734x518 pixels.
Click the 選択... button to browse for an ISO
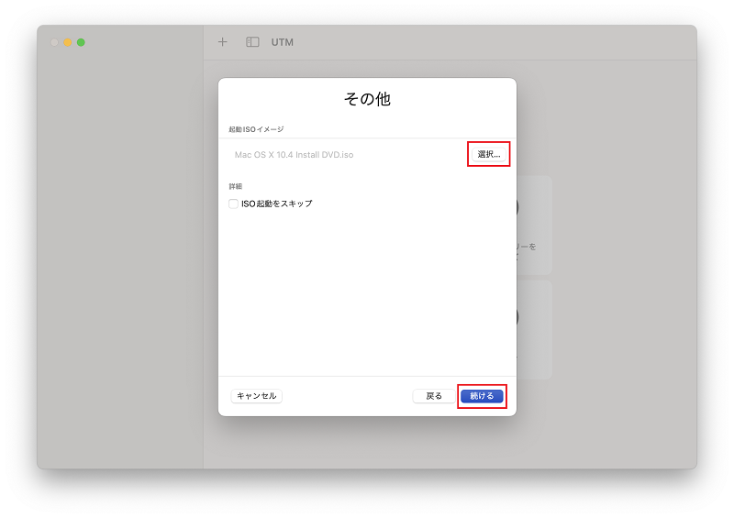click(489, 154)
